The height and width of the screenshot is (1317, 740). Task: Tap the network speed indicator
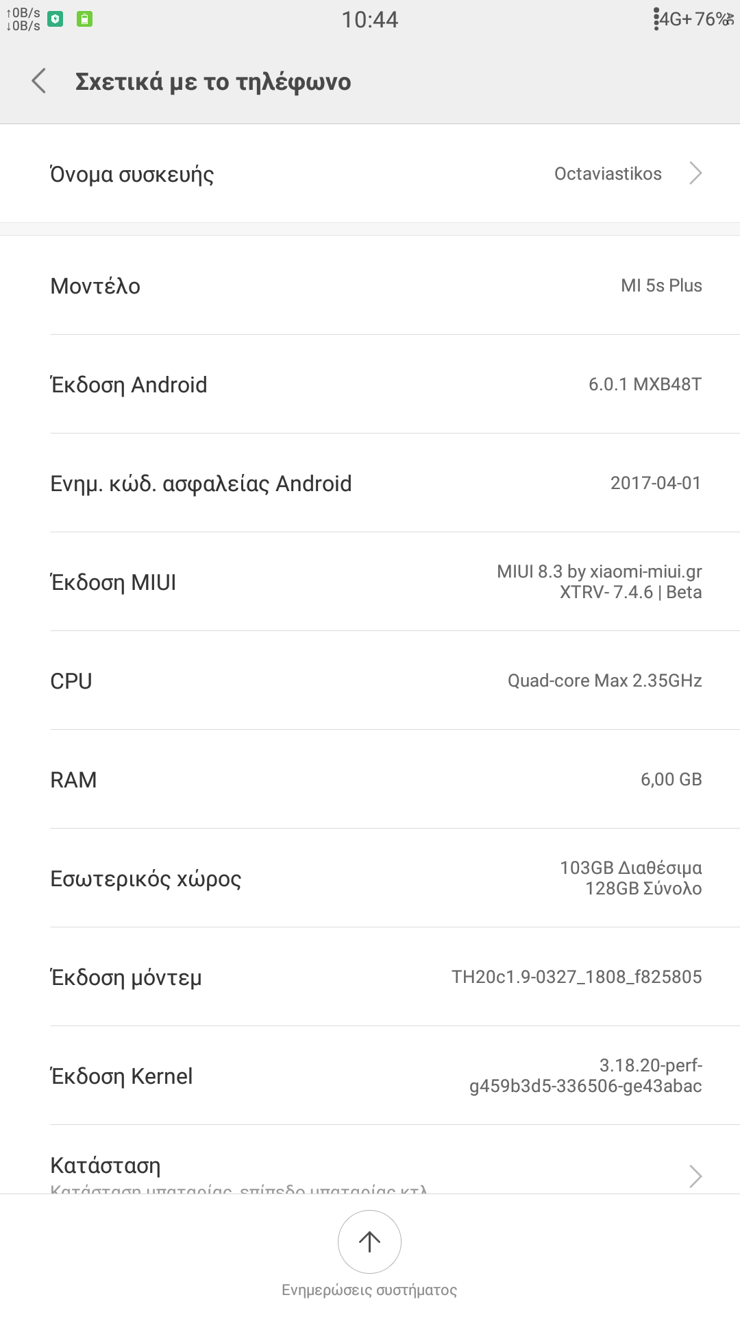click(23, 19)
